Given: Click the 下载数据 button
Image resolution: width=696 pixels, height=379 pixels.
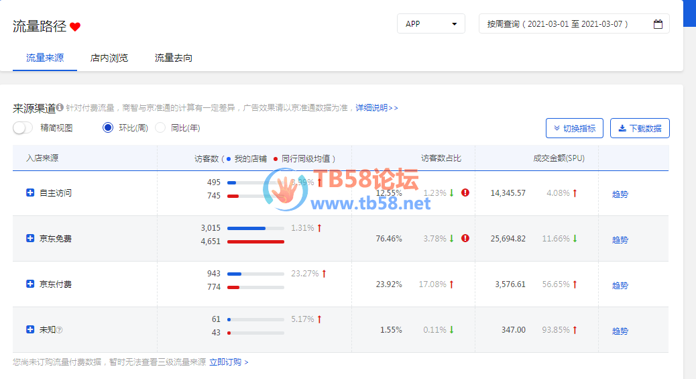Looking at the screenshot, I should click(640, 128).
